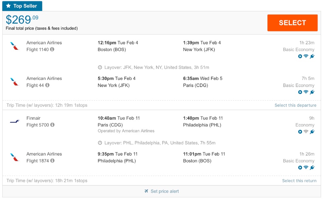
Task: Click the power outlet icon on Finnair flight
Action: (312, 132)
